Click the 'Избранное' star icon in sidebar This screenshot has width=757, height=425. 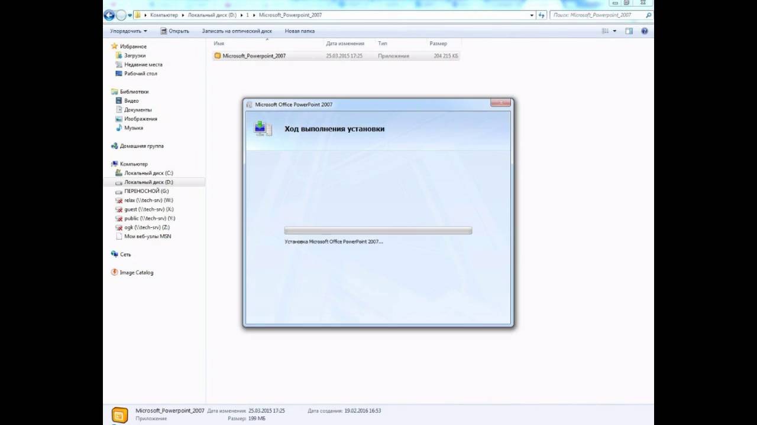click(x=115, y=46)
